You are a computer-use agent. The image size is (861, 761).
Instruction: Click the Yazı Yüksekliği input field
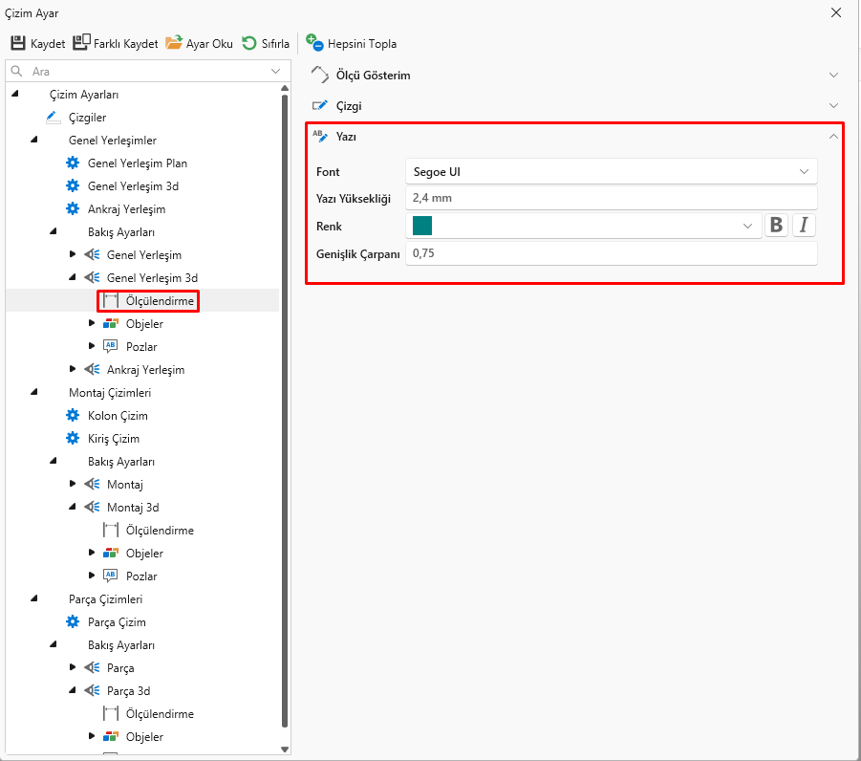click(x=611, y=199)
